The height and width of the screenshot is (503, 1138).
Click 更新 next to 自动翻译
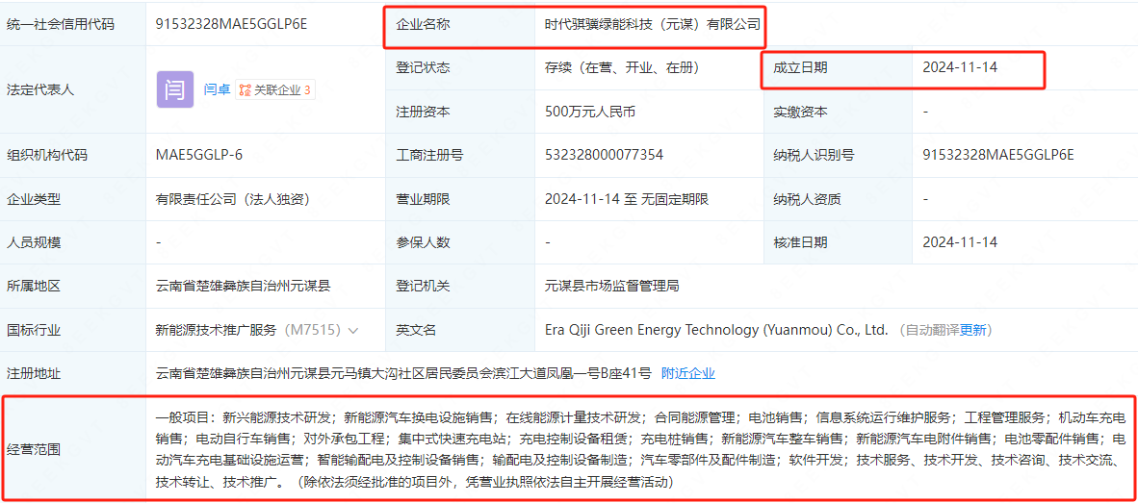(x=973, y=330)
